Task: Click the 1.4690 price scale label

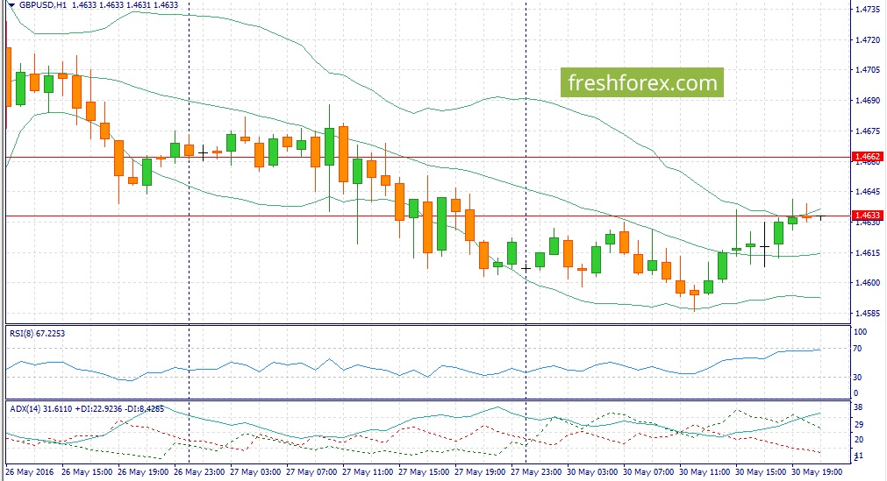Action: (868, 101)
